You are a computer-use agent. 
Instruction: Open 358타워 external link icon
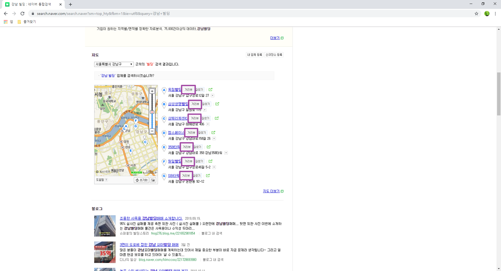tap(209, 147)
